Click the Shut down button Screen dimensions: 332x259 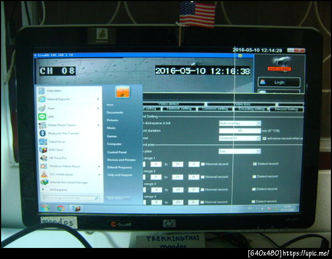[x=118, y=198]
